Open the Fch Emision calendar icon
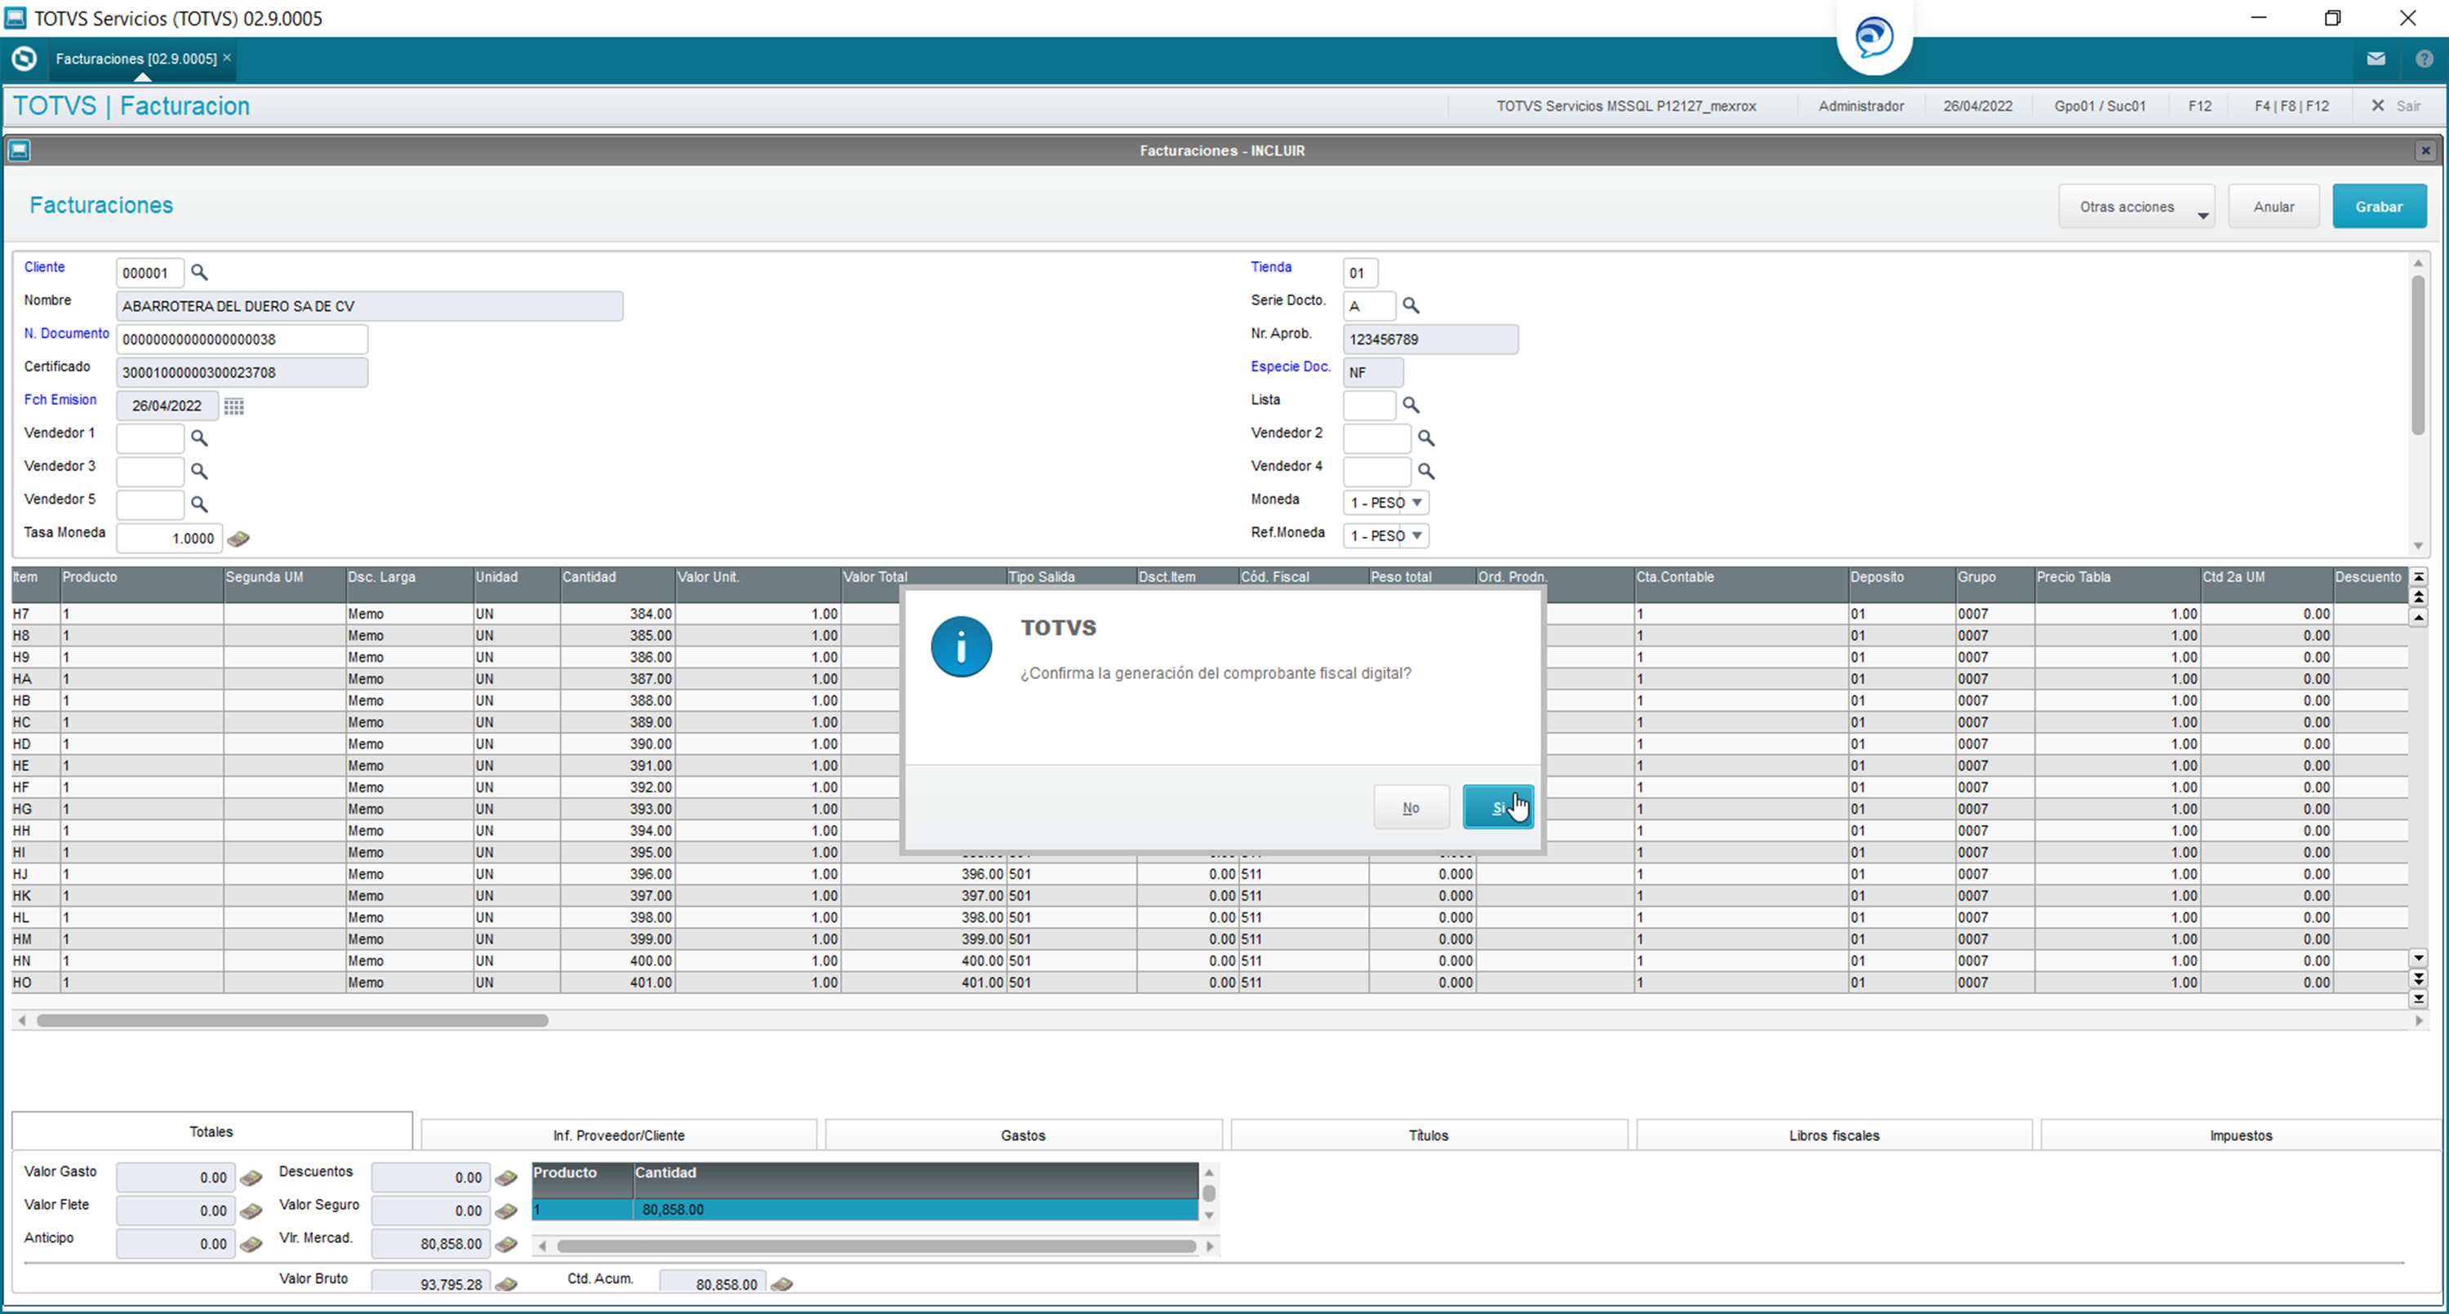This screenshot has width=2449, height=1314. tap(233, 406)
